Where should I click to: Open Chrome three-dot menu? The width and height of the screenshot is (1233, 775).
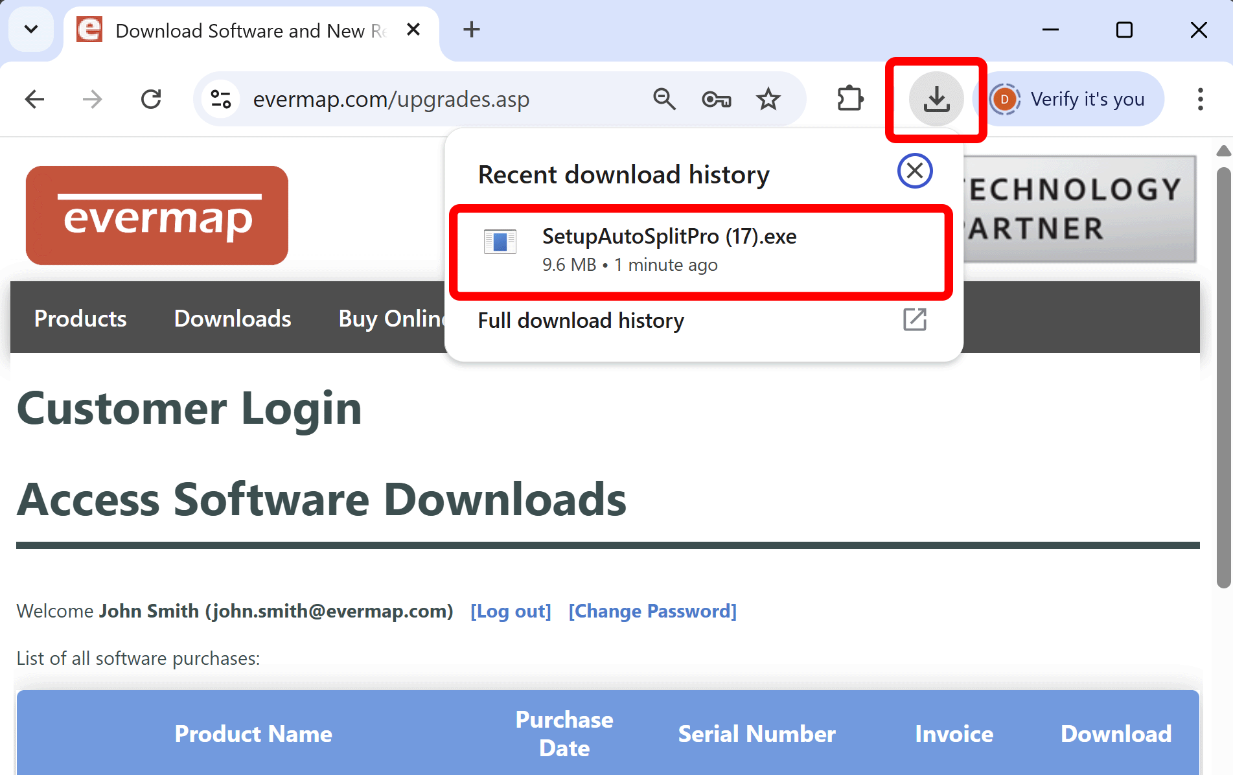[x=1200, y=100]
